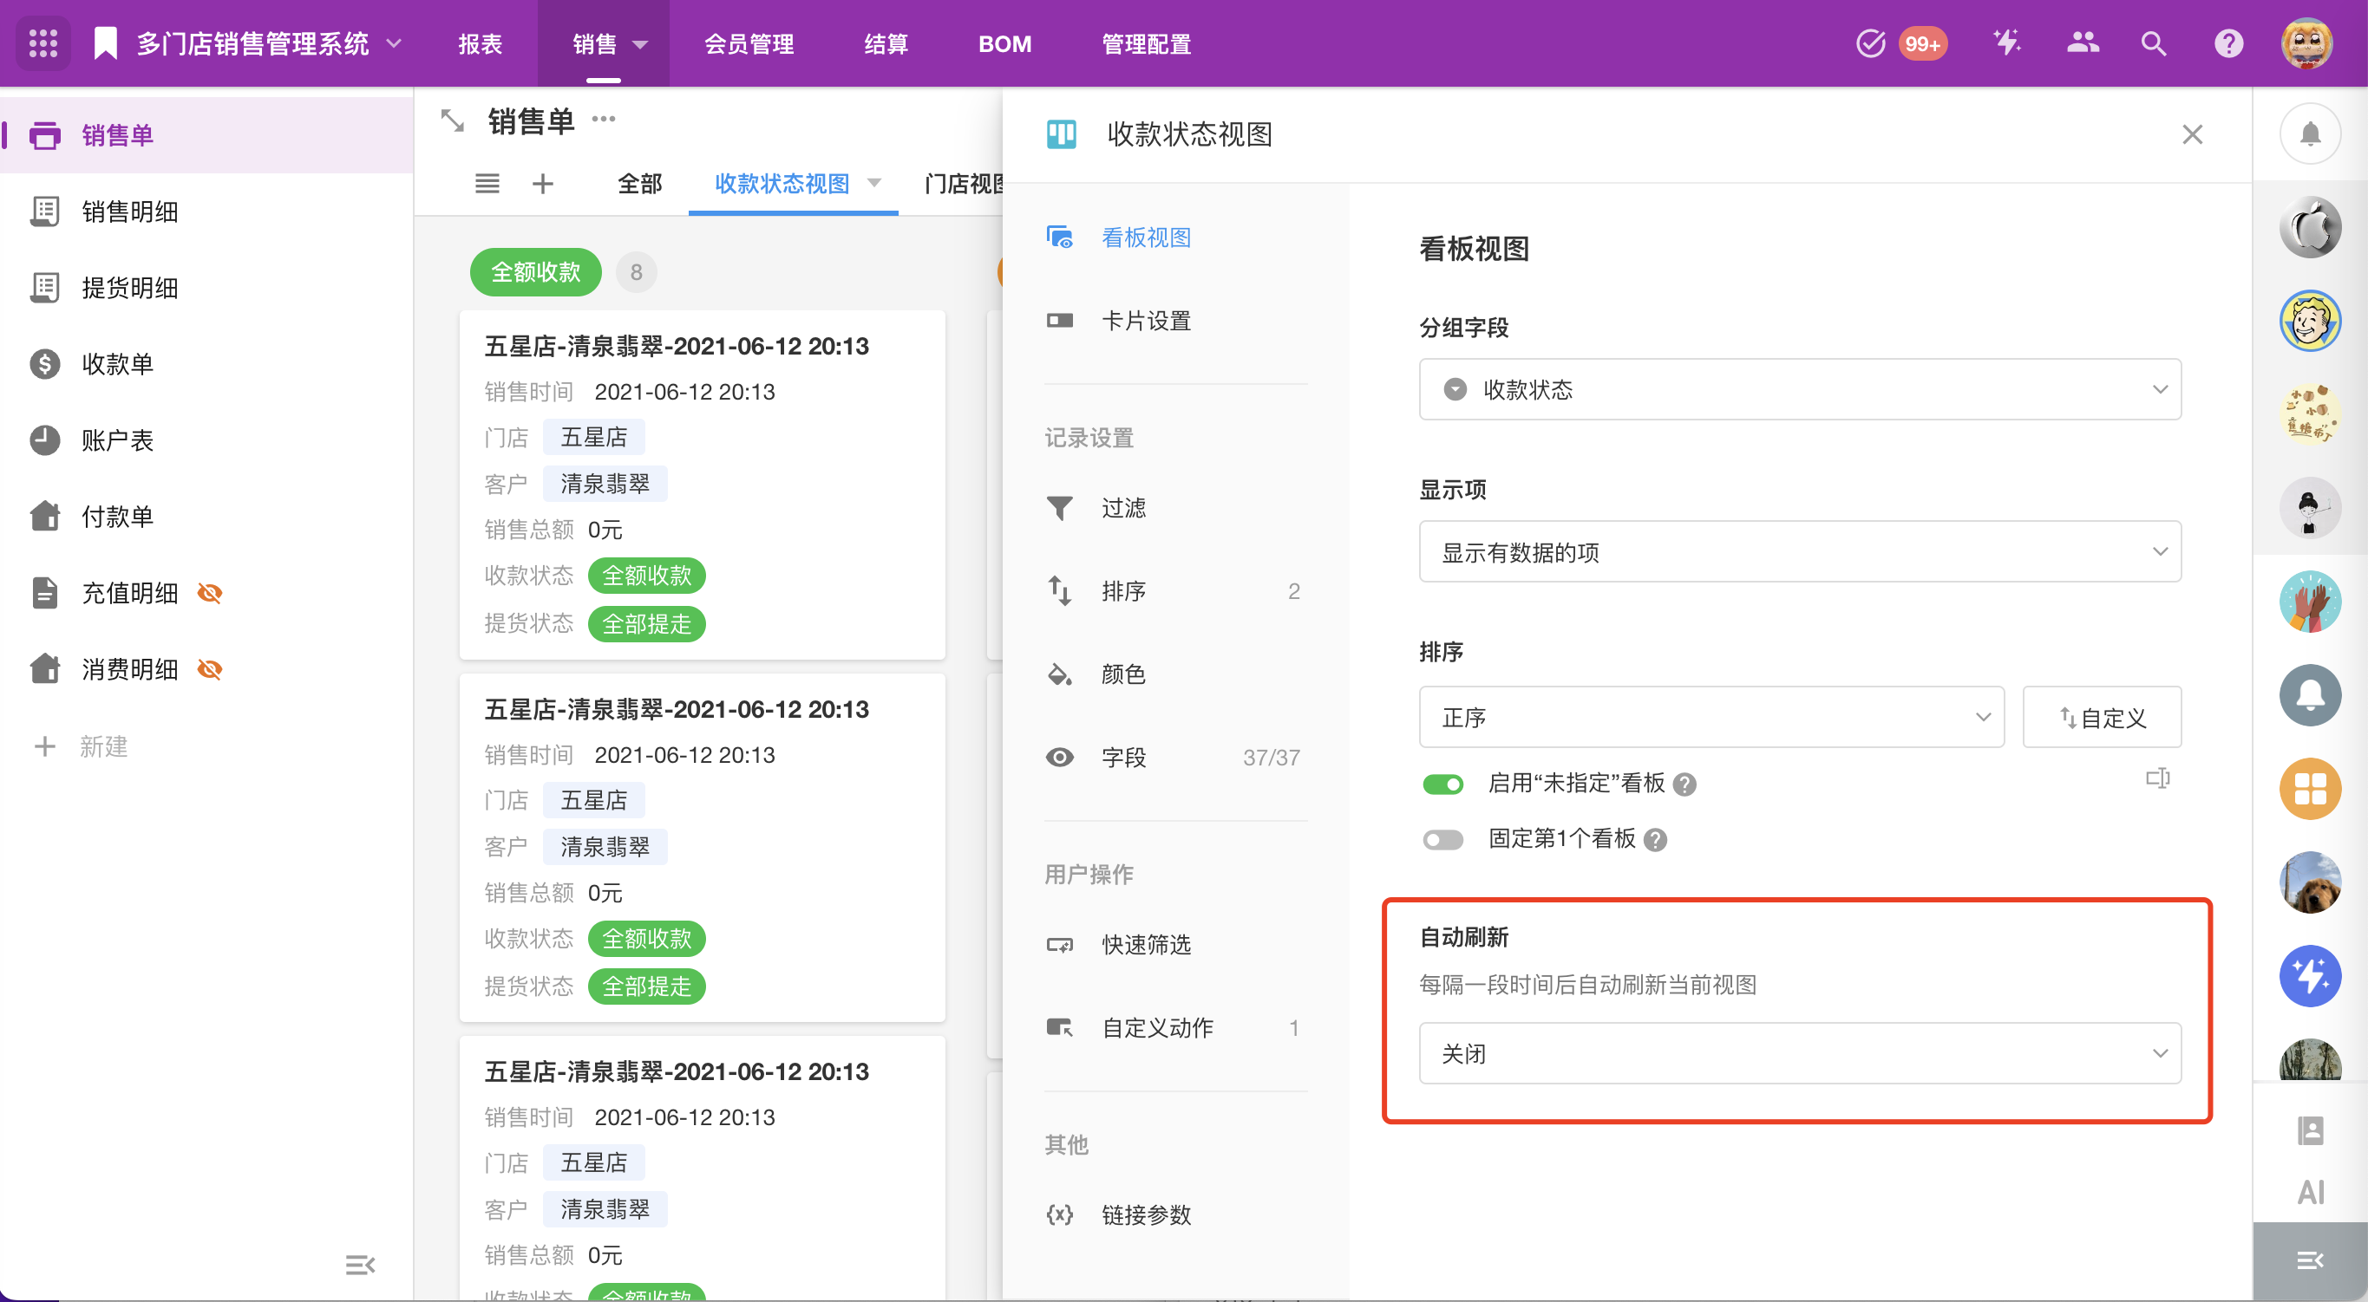Open the 分组字段 收款状态 dropdown
Viewport: 2368px width, 1302px height.
click(x=1800, y=389)
